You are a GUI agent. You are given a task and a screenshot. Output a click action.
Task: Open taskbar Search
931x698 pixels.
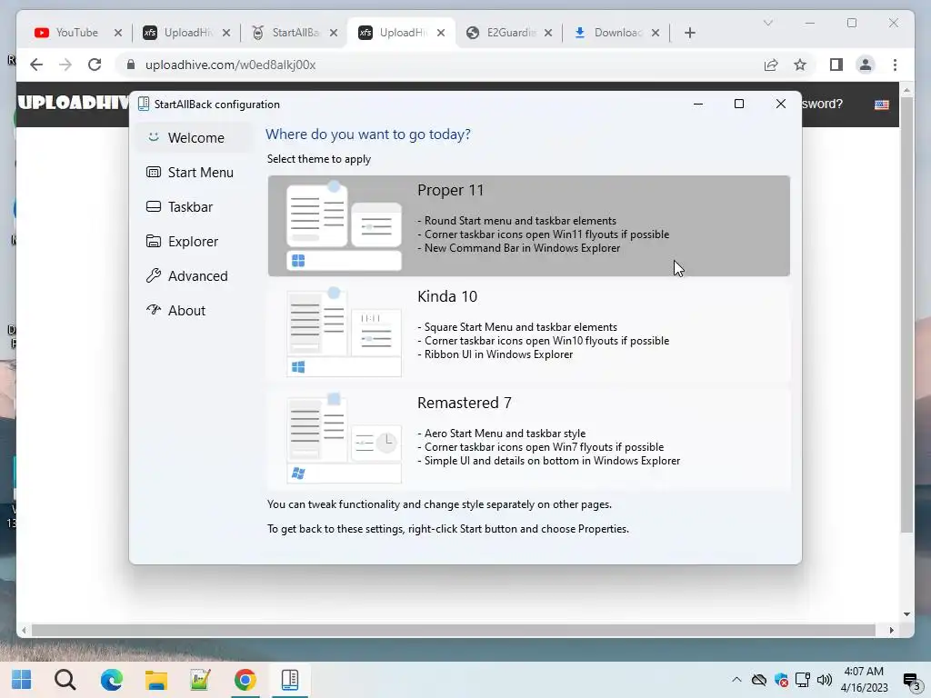pyautogui.click(x=65, y=680)
